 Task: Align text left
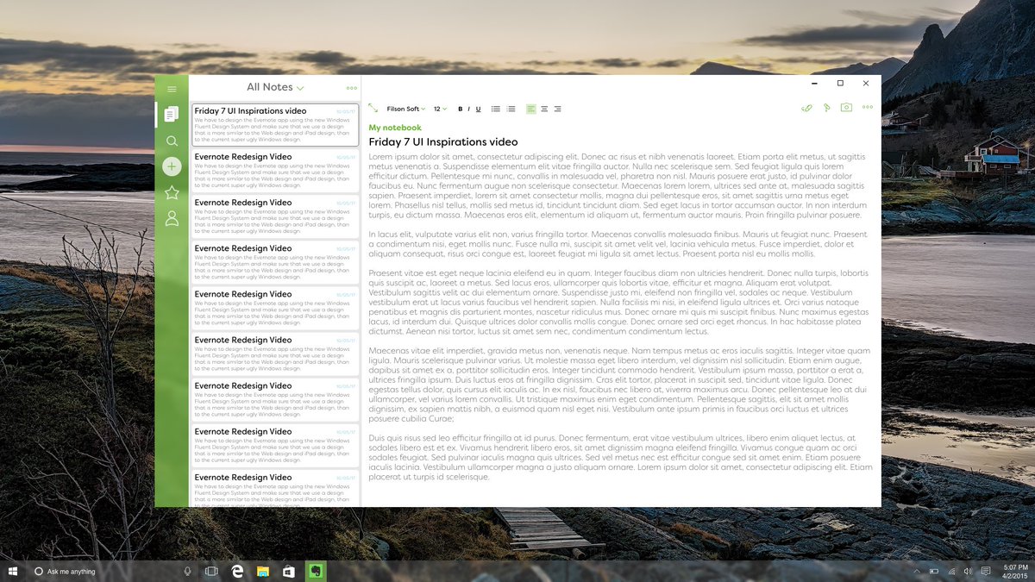tap(531, 110)
